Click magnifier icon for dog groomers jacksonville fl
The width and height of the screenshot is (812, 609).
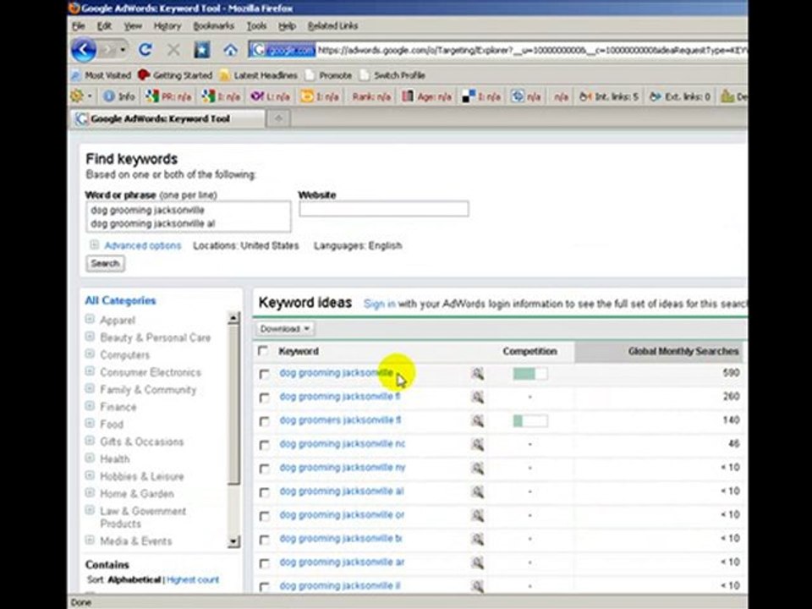(477, 420)
